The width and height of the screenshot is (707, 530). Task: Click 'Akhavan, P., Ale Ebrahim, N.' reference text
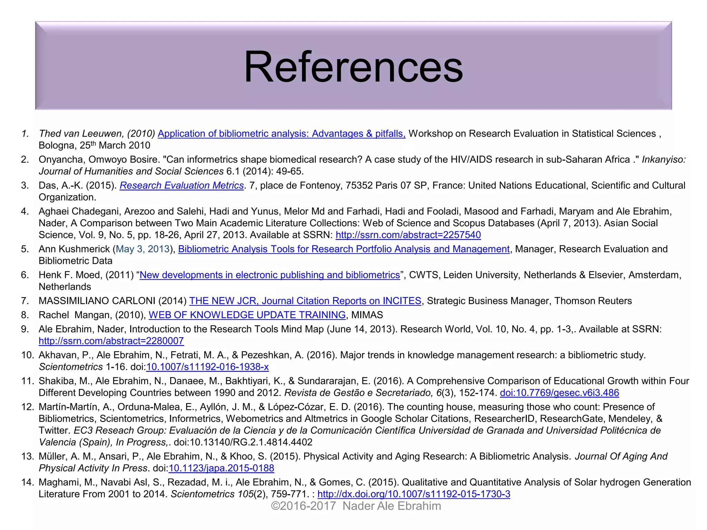(x=103, y=355)
